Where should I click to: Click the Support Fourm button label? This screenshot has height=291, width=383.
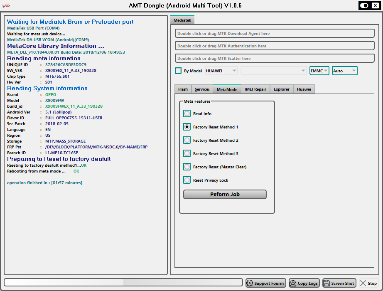click(269, 283)
